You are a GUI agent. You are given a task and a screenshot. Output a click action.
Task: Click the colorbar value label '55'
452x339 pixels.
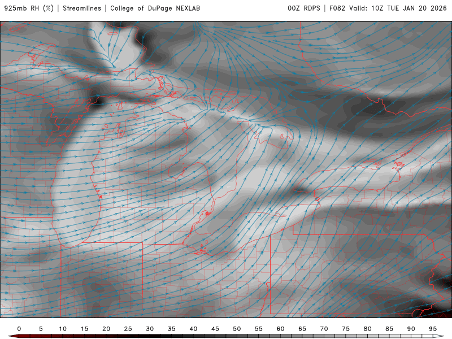(259, 329)
